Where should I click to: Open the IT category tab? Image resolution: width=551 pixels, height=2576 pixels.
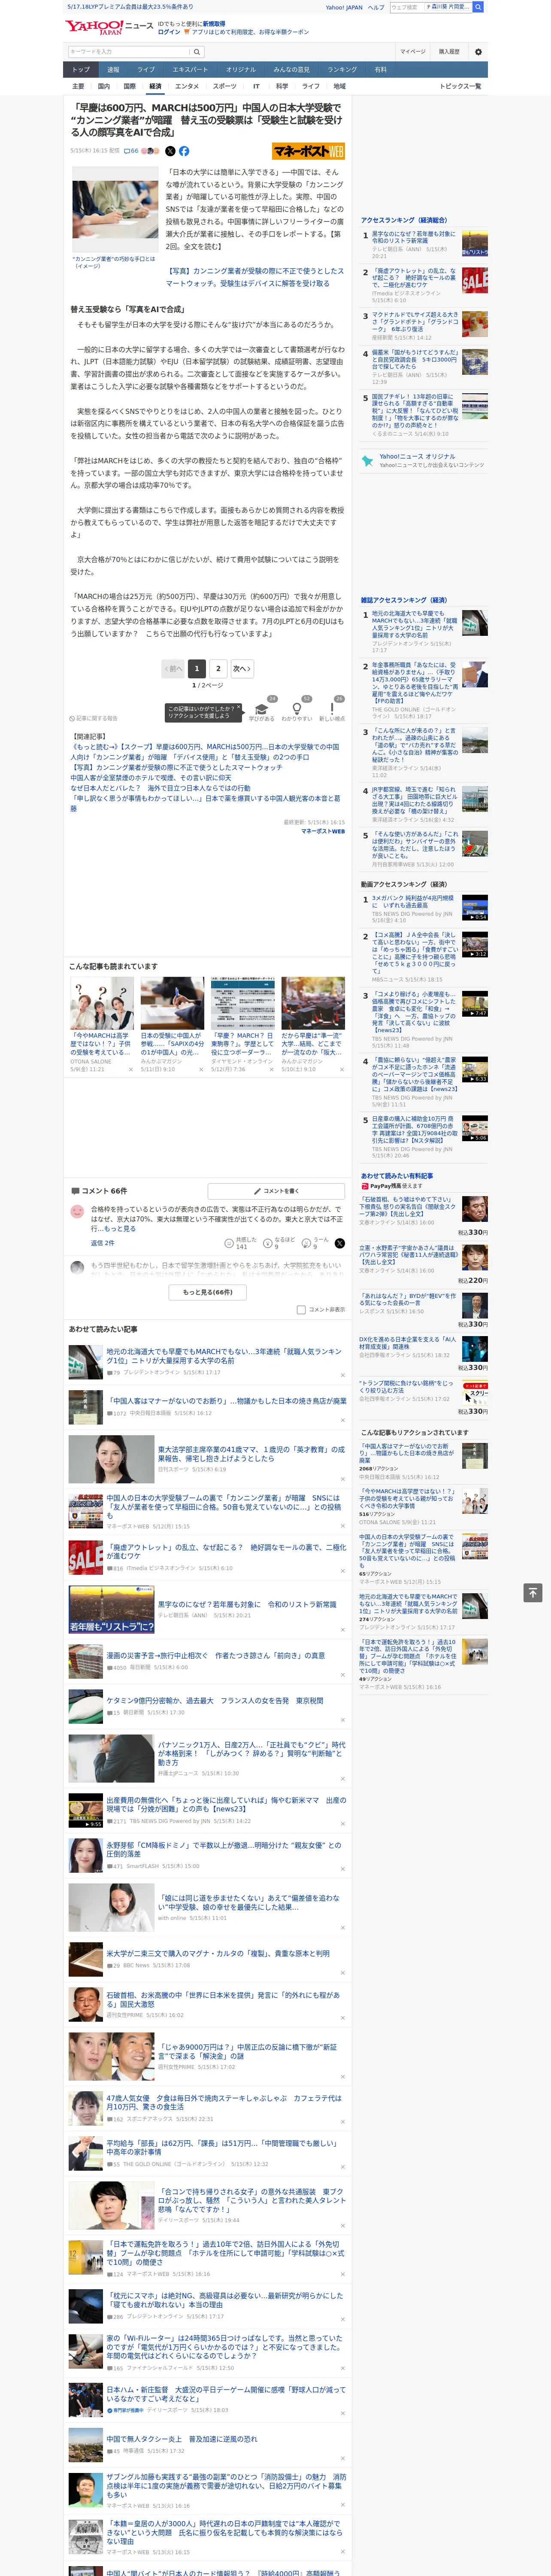[x=256, y=86]
